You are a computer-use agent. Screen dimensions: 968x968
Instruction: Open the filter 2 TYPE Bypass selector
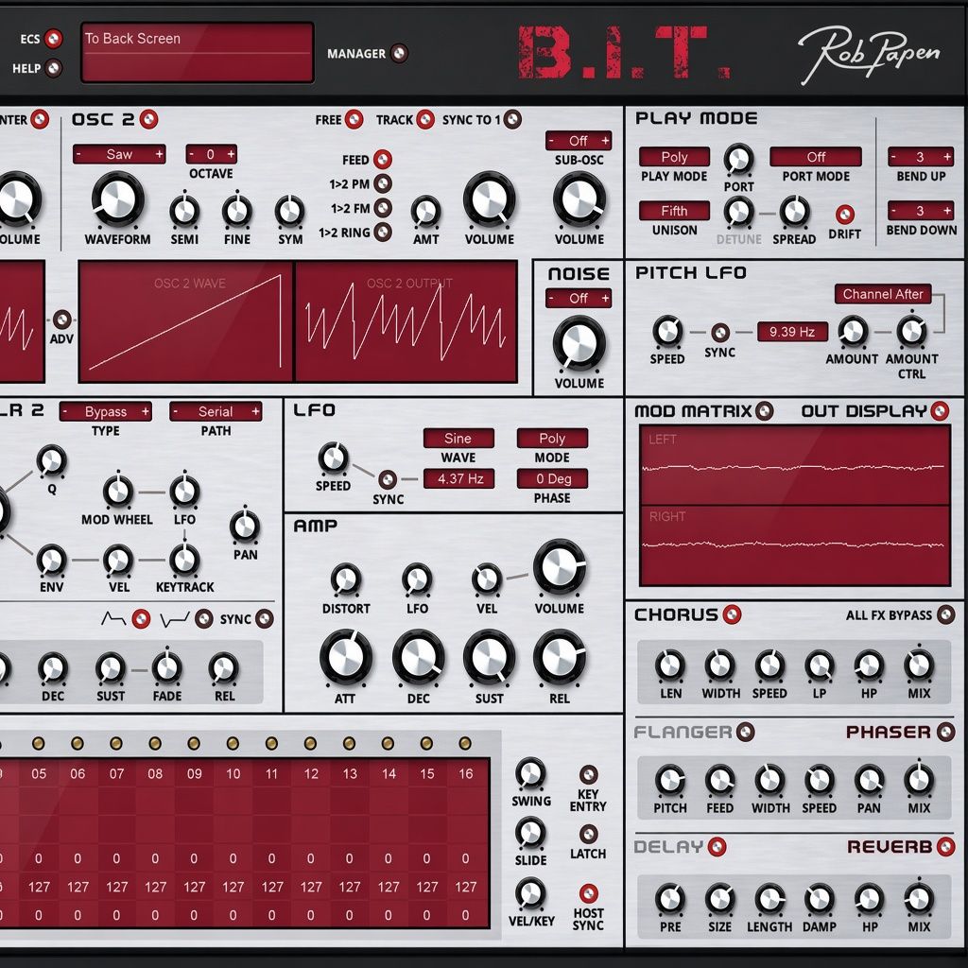(x=106, y=411)
